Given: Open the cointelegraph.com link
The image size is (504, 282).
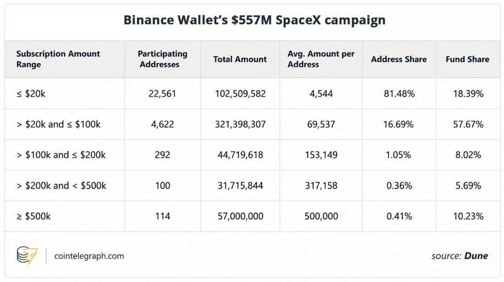Looking at the screenshot, I should click(x=89, y=256).
